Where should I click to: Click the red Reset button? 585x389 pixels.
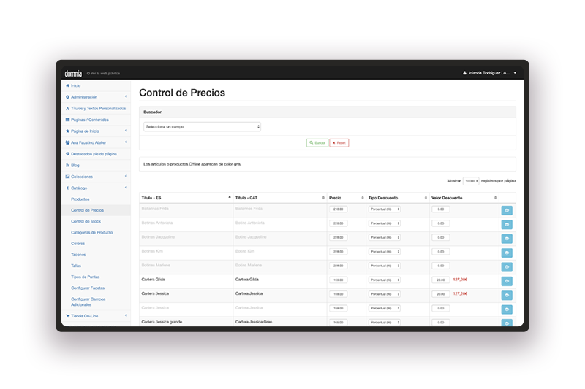(x=339, y=143)
